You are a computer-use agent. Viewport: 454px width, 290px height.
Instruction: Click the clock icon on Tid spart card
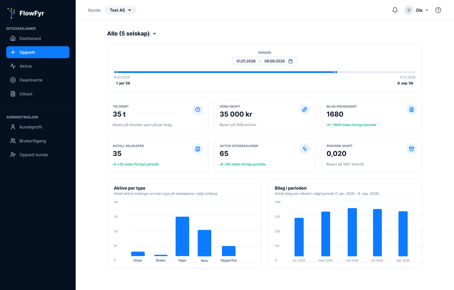coord(197,110)
